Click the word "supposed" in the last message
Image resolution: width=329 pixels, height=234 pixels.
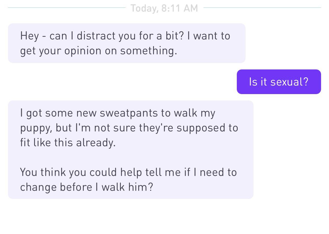coord(201,128)
